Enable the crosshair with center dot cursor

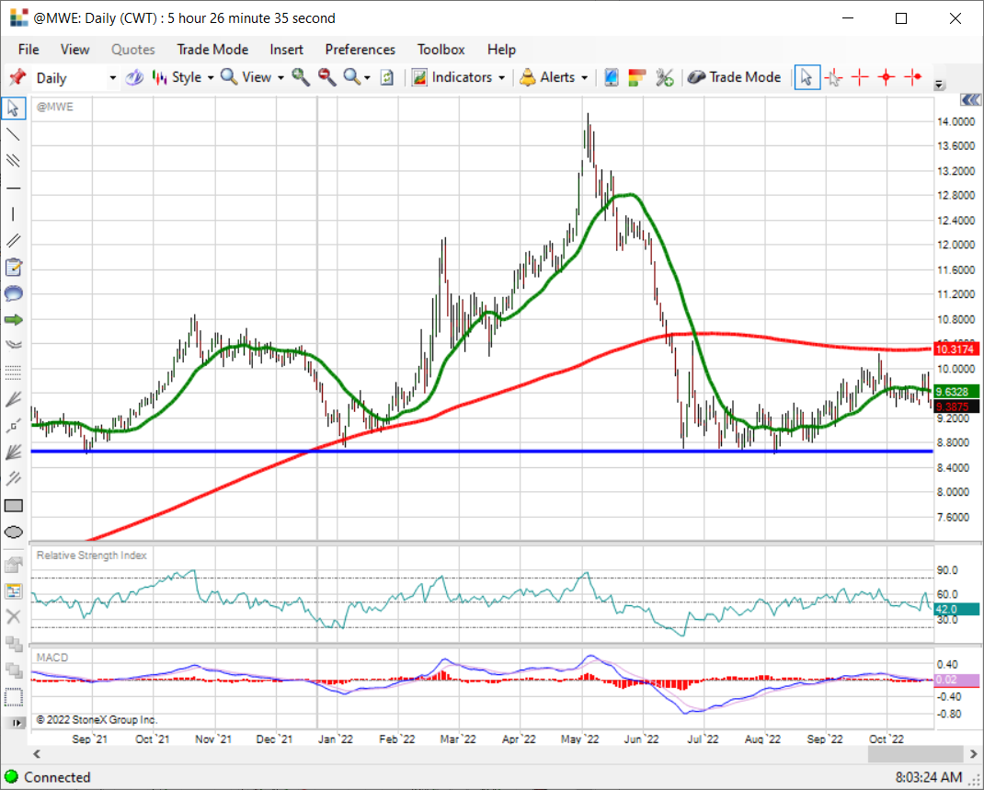tap(887, 77)
